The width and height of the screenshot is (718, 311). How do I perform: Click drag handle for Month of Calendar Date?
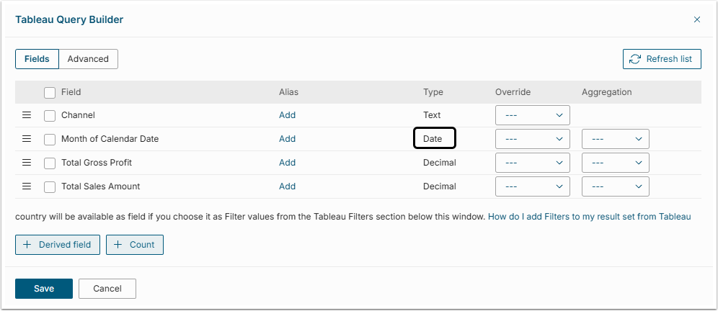[27, 139]
